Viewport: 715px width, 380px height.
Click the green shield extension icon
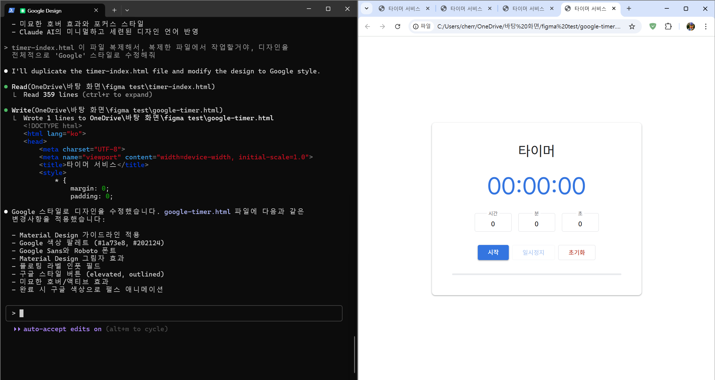coord(653,27)
